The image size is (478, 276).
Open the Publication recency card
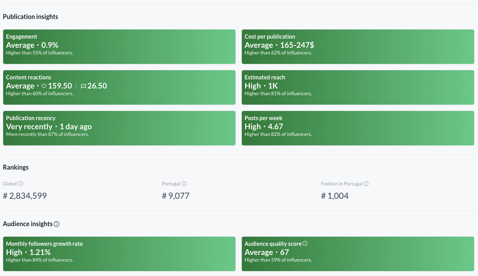tap(119, 128)
